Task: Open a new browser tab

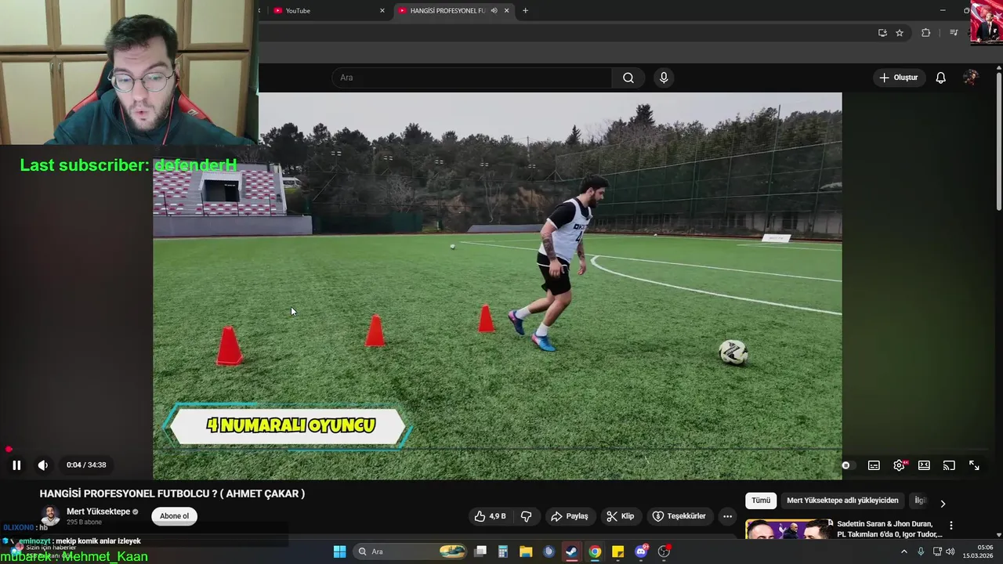Action: tap(525, 10)
